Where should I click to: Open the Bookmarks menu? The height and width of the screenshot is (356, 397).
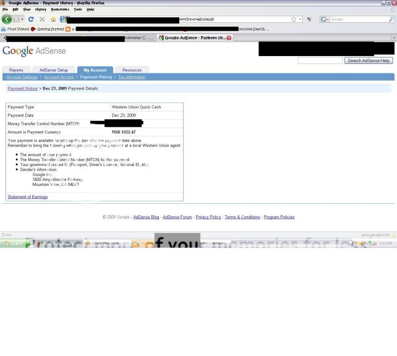point(60,9)
